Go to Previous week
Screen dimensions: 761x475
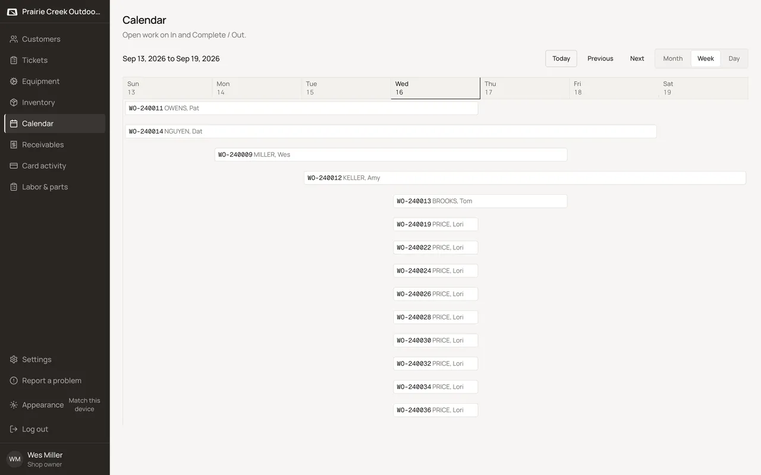[600, 58]
